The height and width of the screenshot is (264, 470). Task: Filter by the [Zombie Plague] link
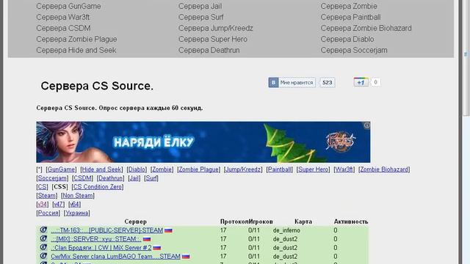click(x=199, y=169)
